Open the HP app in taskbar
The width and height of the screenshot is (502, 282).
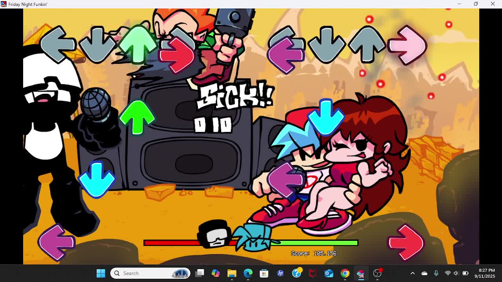coord(280,273)
